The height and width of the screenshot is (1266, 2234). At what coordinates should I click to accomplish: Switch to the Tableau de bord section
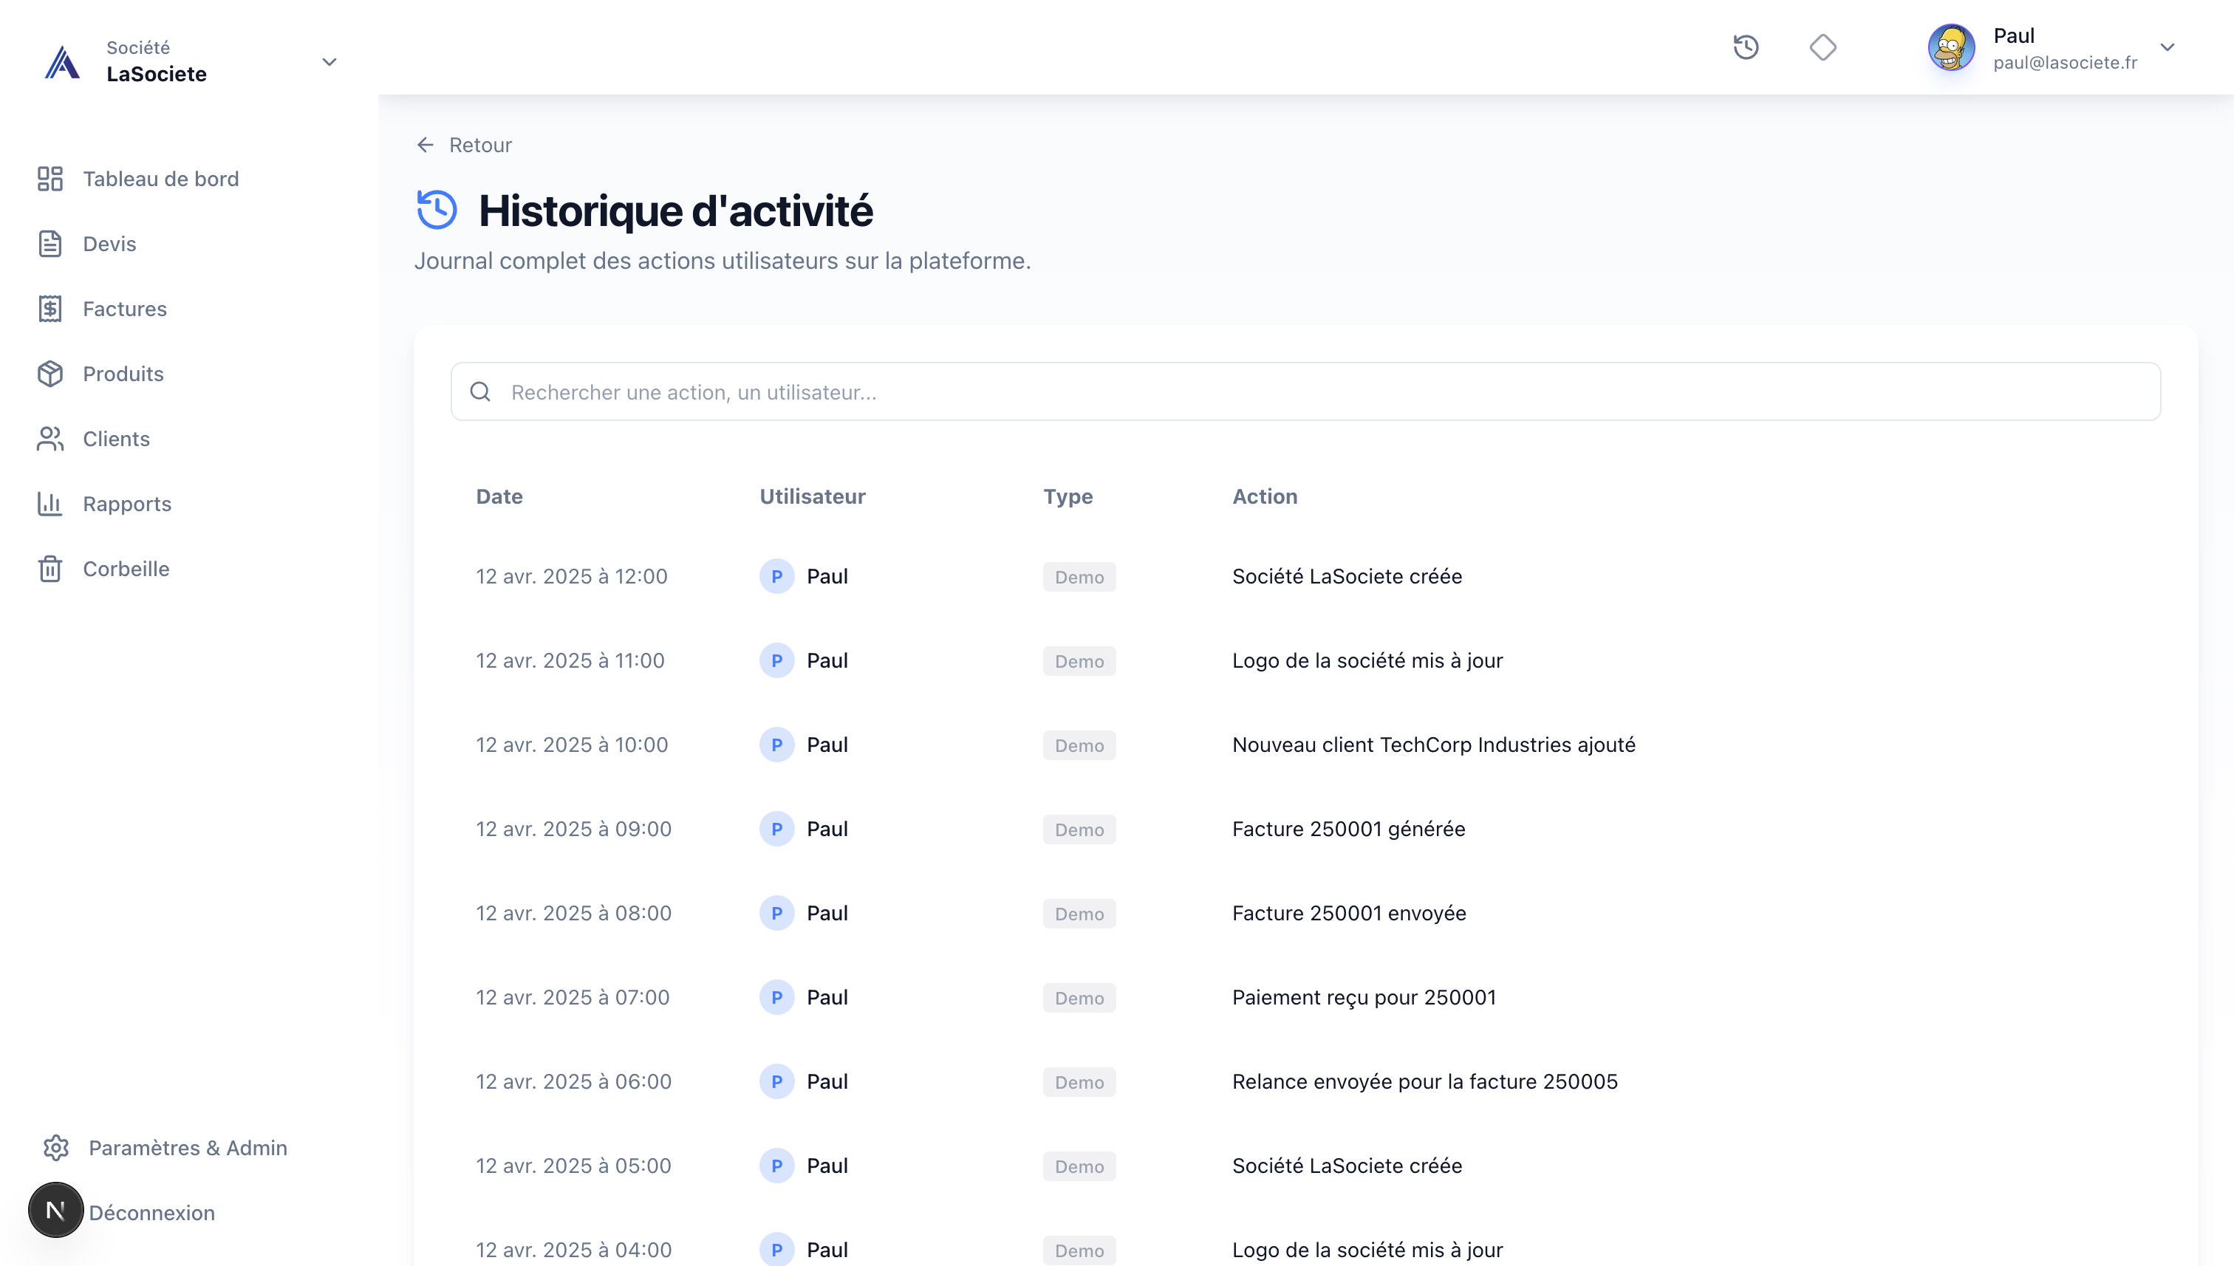pos(161,179)
